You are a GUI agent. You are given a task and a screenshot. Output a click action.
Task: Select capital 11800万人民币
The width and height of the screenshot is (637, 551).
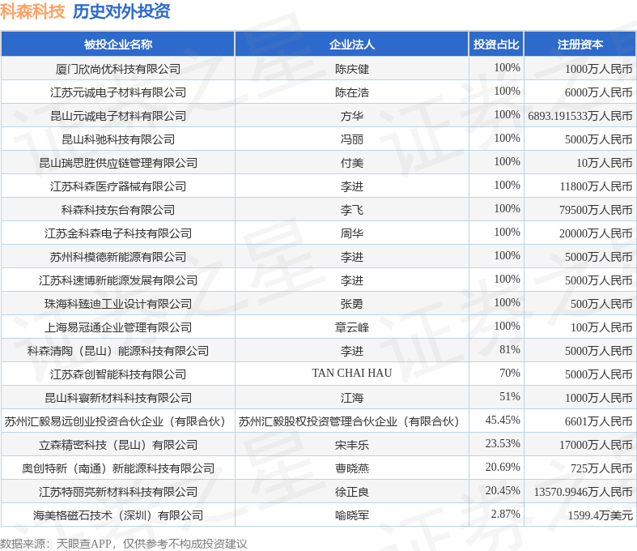[596, 186]
